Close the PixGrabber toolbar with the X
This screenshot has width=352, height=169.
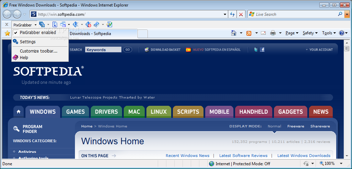click(7, 24)
